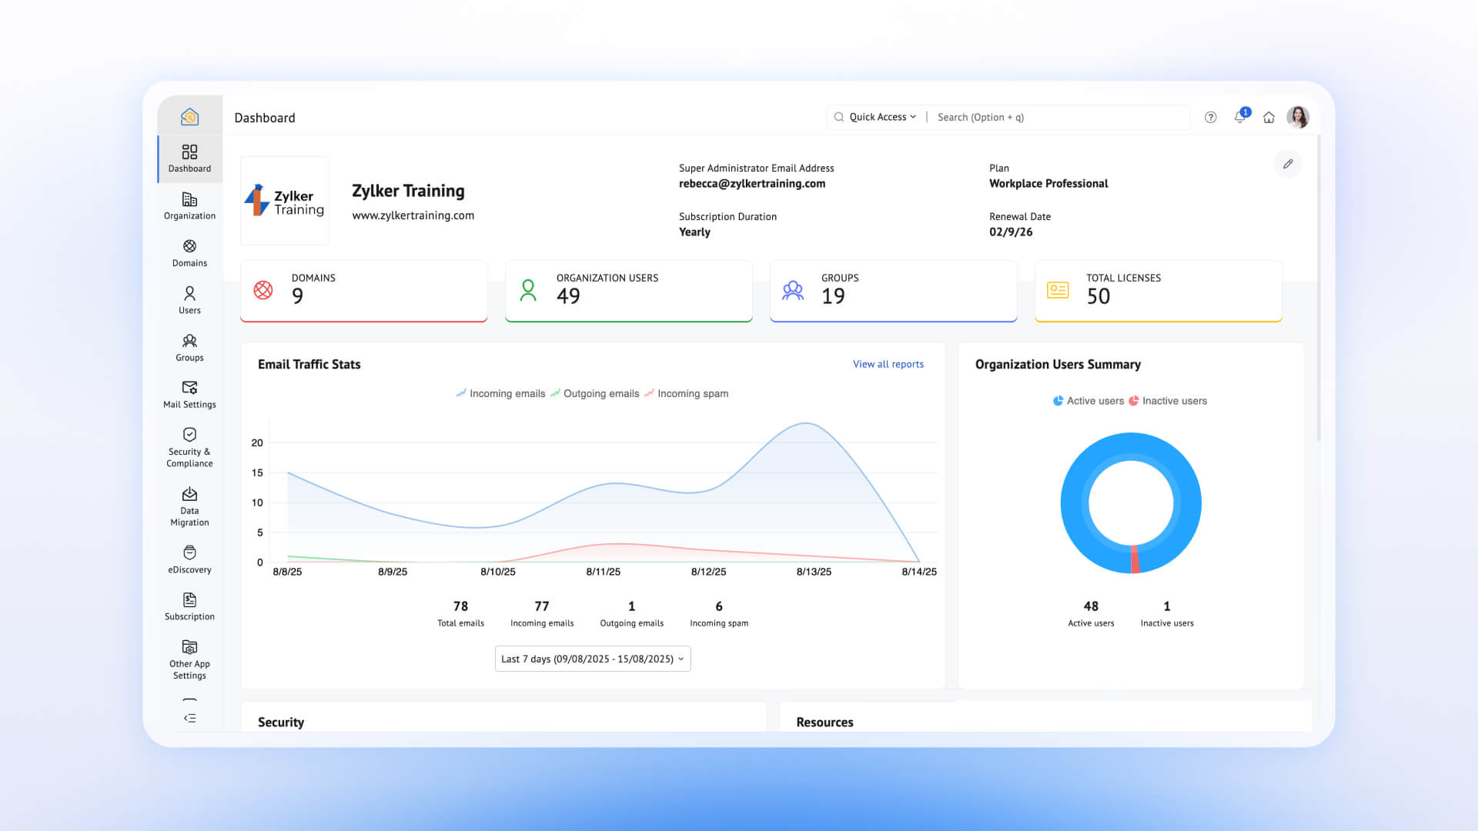Click the Organization Users Summary heading
Viewport: 1478px width, 831px height.
[x=1058, y=364]
